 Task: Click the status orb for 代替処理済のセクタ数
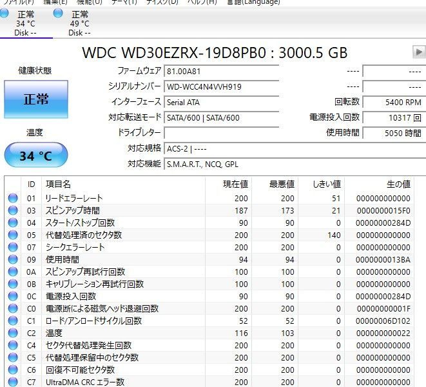tap(13, 235)
